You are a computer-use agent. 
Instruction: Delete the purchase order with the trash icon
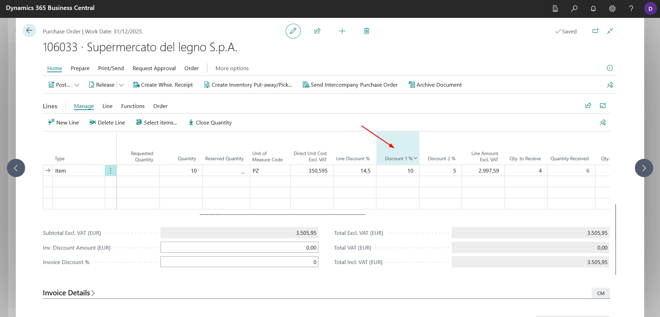[366, 31]
